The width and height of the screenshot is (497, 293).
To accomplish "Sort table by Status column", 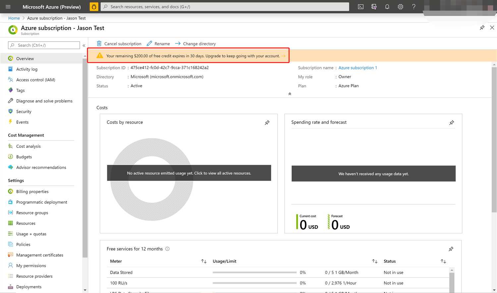I will (443, 261).
